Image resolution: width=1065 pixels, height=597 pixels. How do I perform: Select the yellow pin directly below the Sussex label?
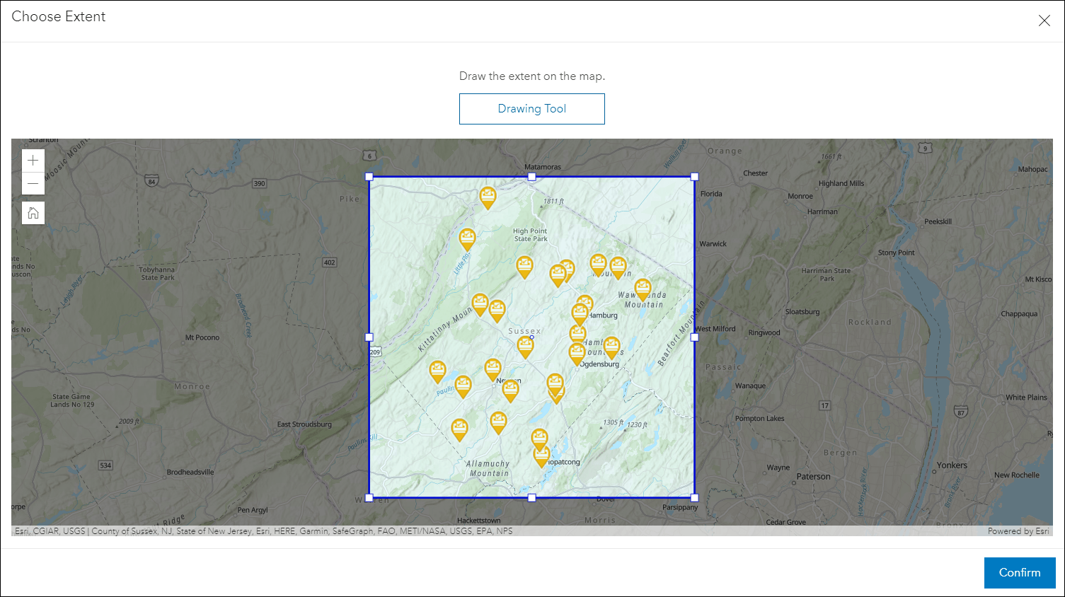[x=525, y=347]
